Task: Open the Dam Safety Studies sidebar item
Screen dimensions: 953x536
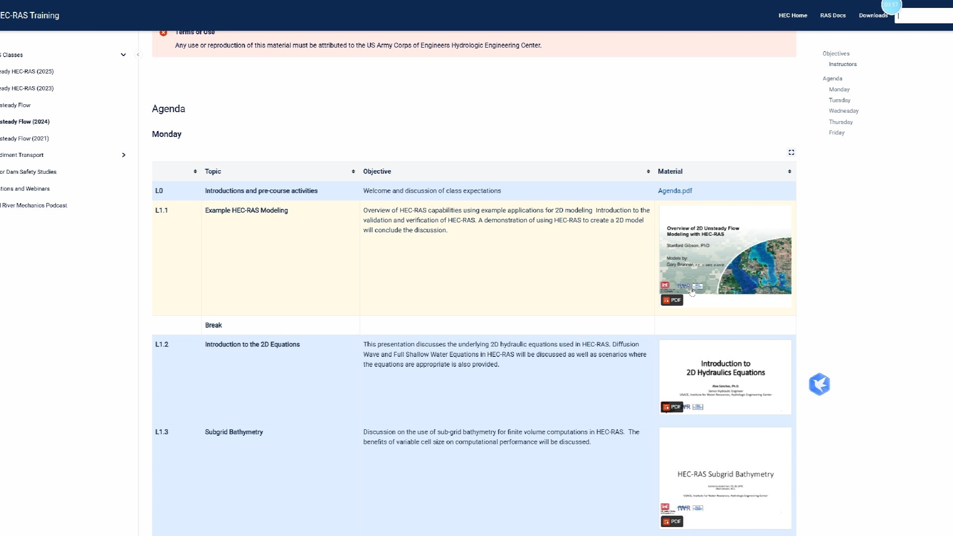Action: pos(28,172)
